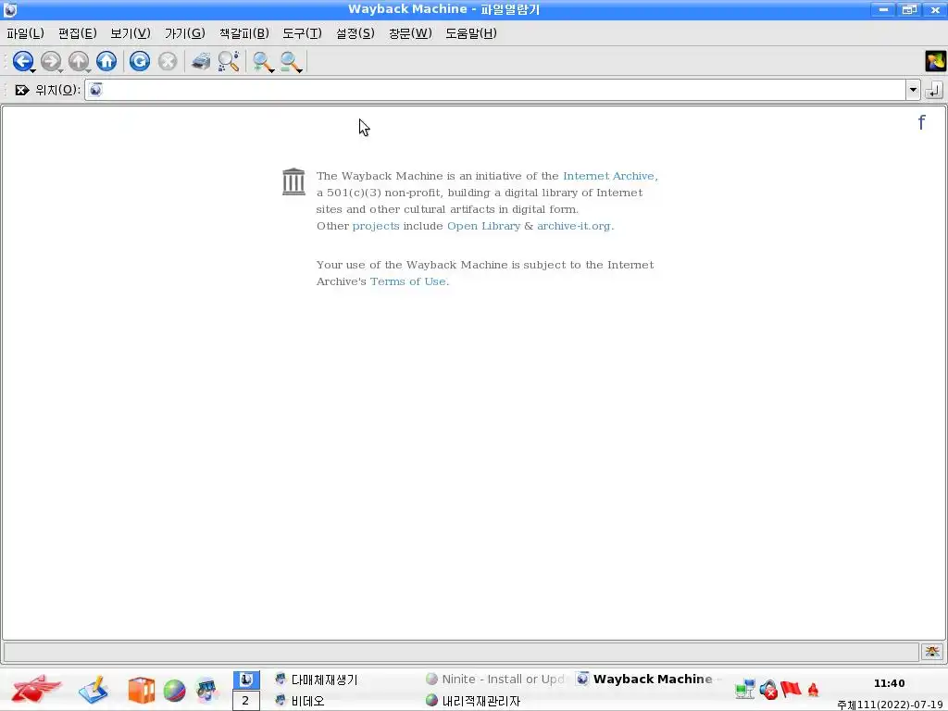The width and height of the screenshot is (948, 711).
Task: Open Find with the magnifier-footprints icon
Action: pos(229,61)
